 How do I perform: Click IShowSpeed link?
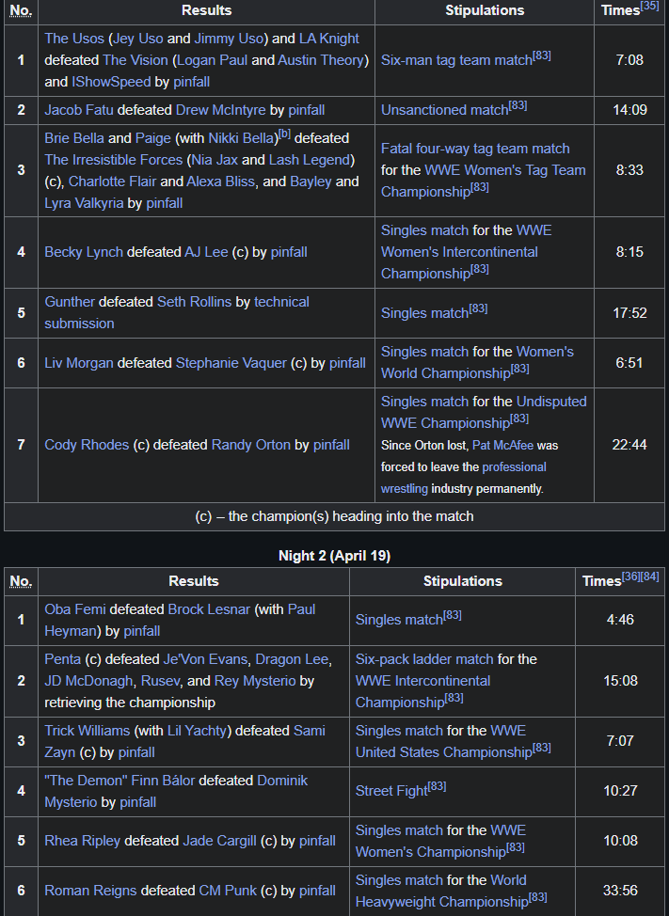click(x=111, y=82)
